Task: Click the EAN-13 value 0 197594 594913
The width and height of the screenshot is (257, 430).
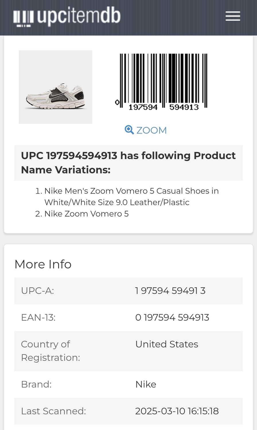Action: pos(172,317)
